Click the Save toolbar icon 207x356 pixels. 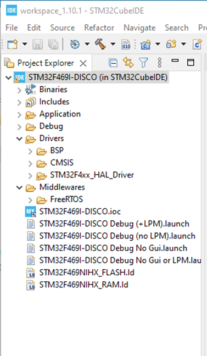(38, 44)
